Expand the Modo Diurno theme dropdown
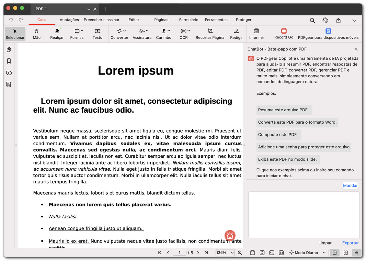 pos(307,253)
